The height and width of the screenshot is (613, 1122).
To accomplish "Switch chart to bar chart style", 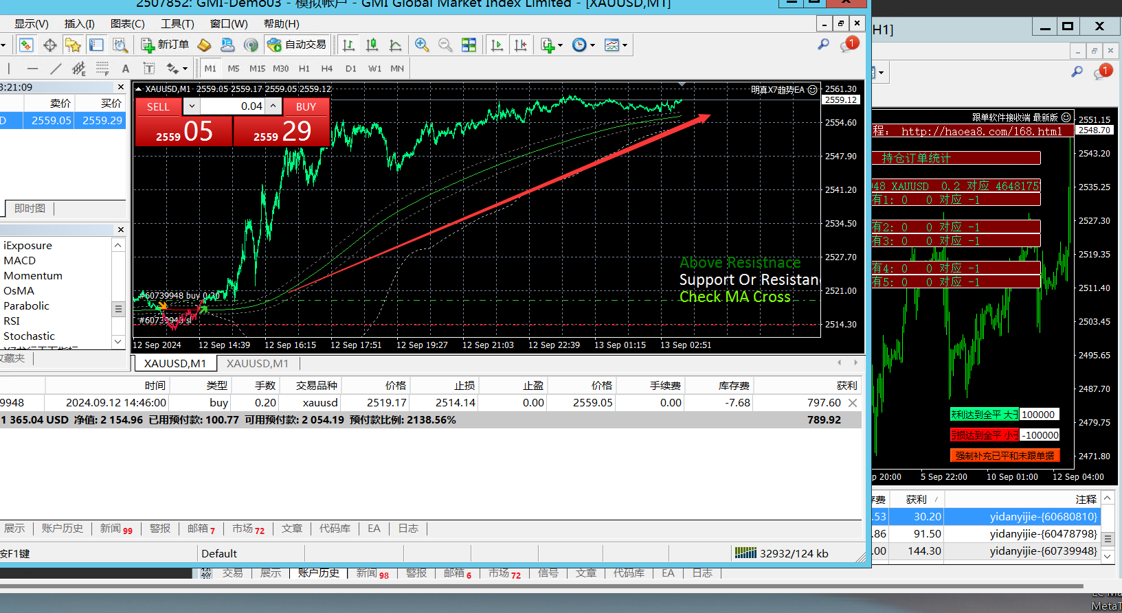I will [349, 45].
